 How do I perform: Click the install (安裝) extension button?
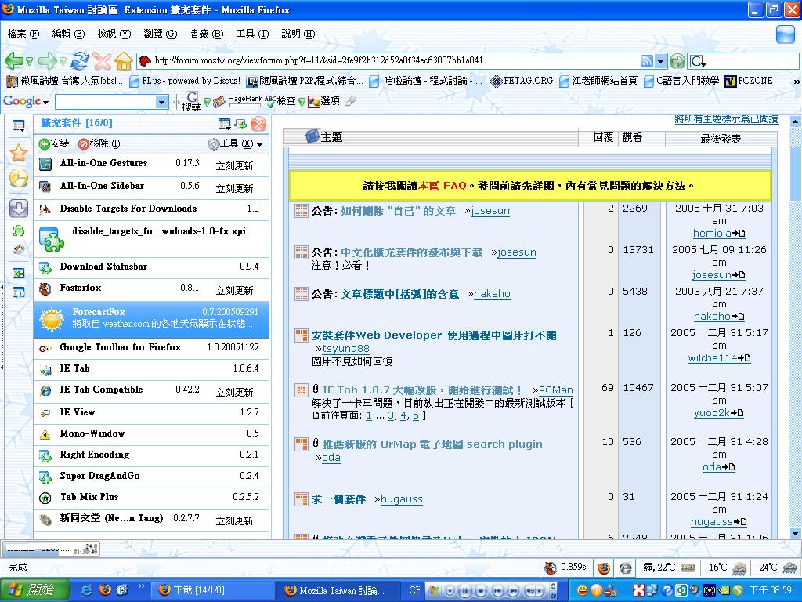54,143
